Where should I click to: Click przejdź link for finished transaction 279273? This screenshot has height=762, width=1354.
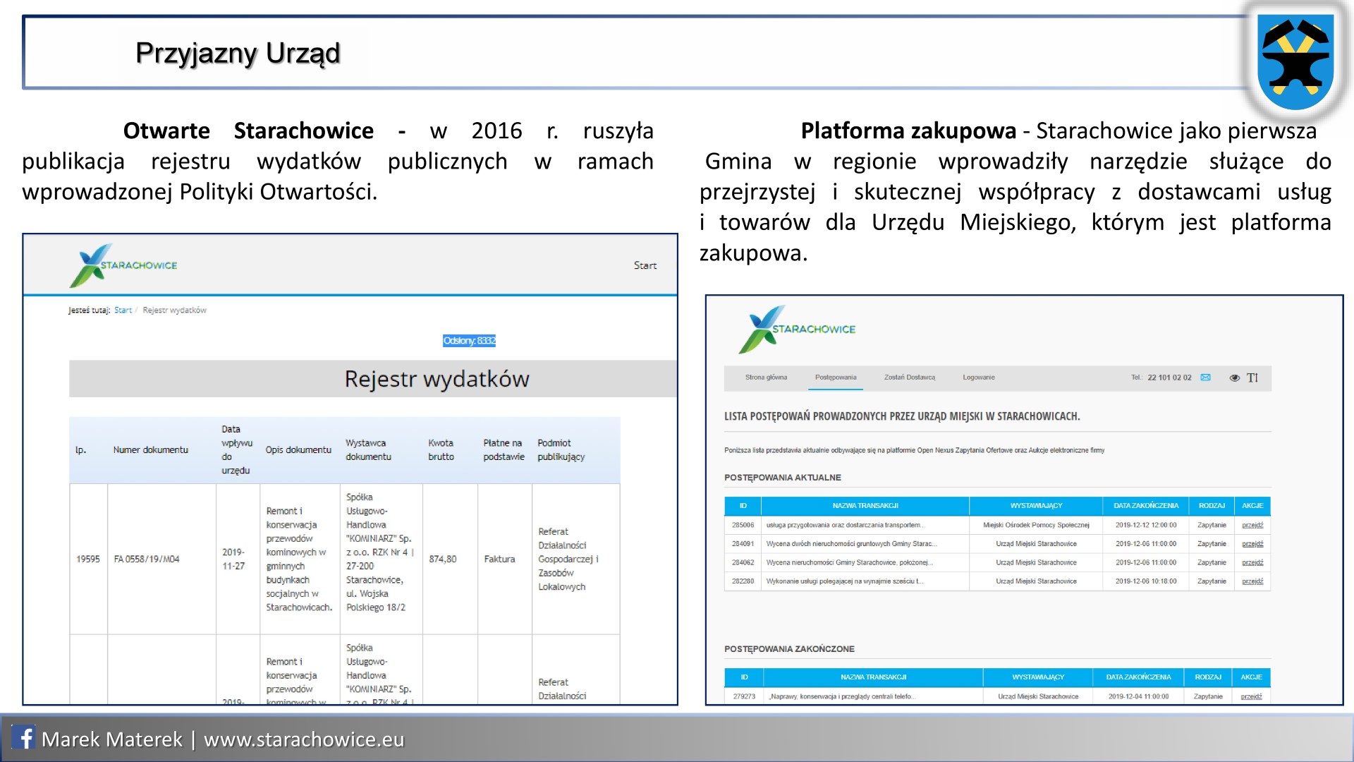[x=1251, y=696]
